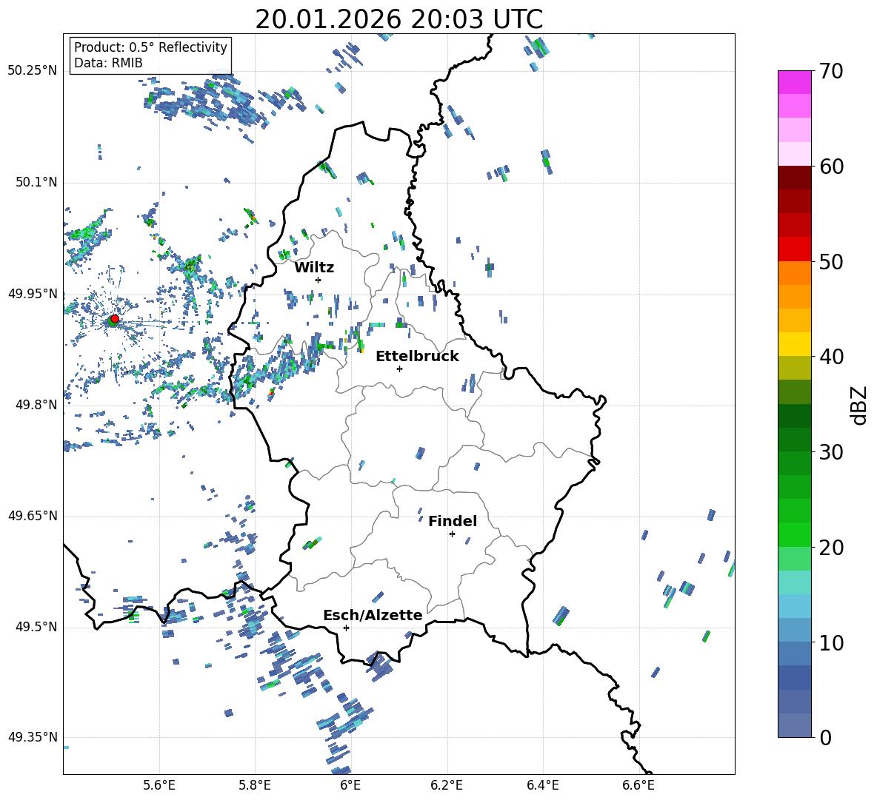
Task: Click the 49.65°N latitude label
Action: click(33, 516)
